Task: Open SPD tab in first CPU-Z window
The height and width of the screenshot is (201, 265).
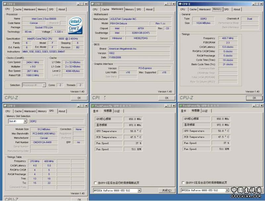Action: (x=51, y=9)
